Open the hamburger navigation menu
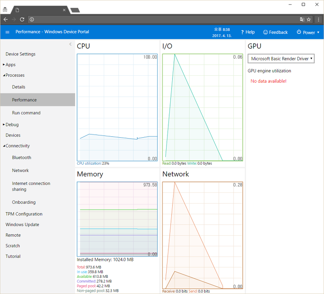The width and height of the screenshot is (324, 294). (7, 32)
